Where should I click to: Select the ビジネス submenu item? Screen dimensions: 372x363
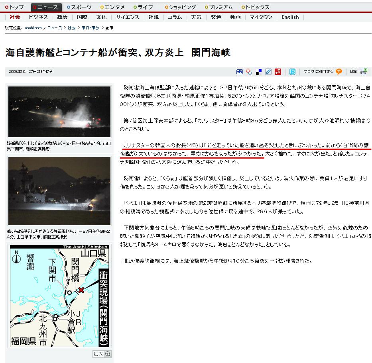point(38,17)
